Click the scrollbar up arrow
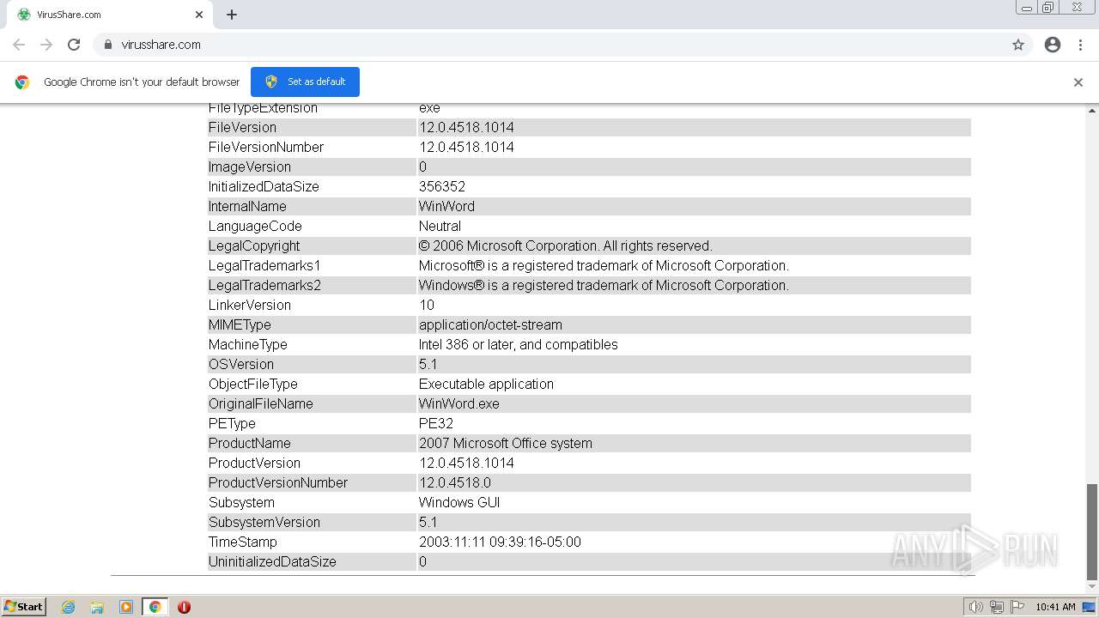The height and width of the screenshot is (618, 1099). [x=1092, y=110]
